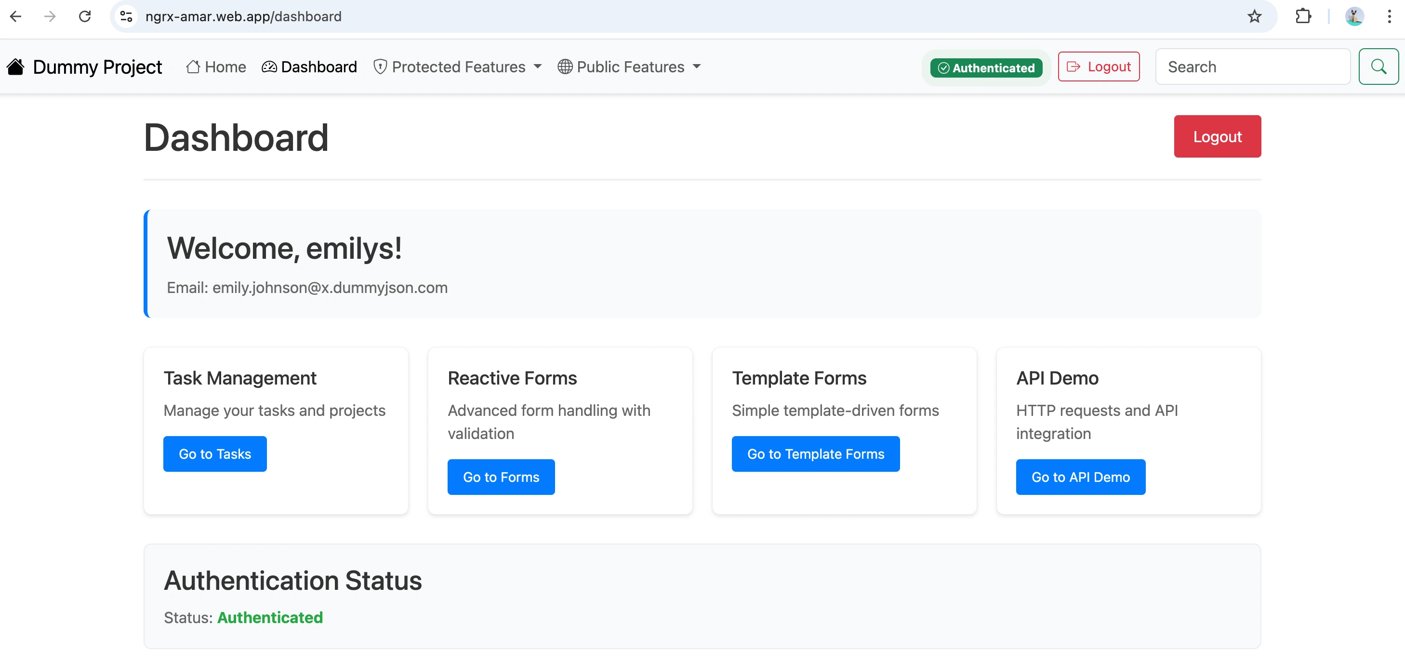Screen dimensions: 1405x665
Task: Expand the Protected Features dropdown
Action: pyautogui.click(x=458, y=66)
